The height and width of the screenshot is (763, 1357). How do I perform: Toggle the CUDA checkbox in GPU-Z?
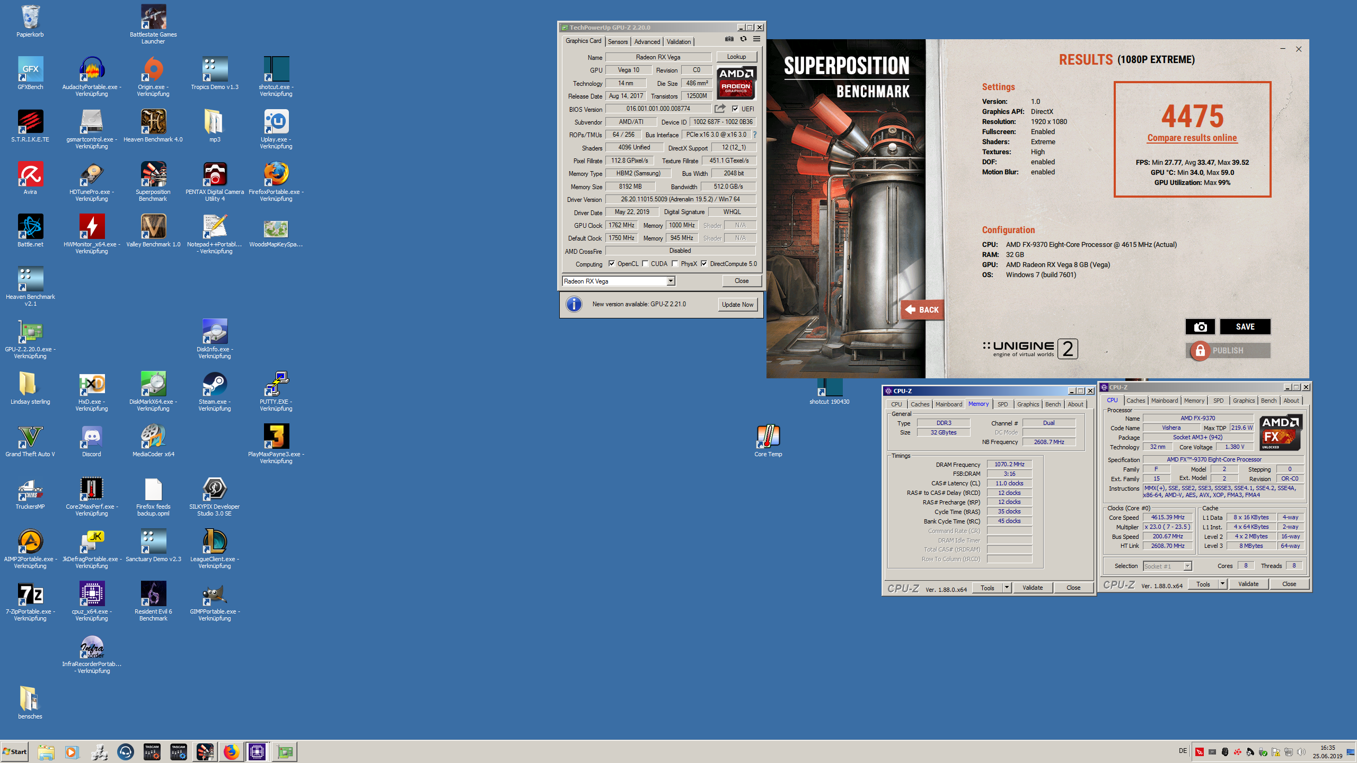[645, 263]
